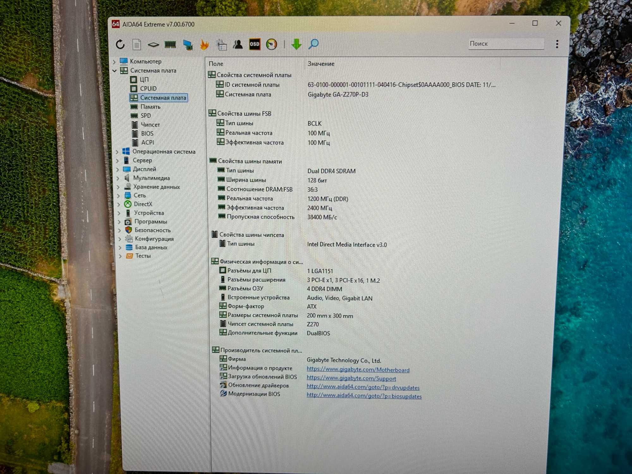
Task: Click the user silhouette toolbar icon
Action: 238,45
